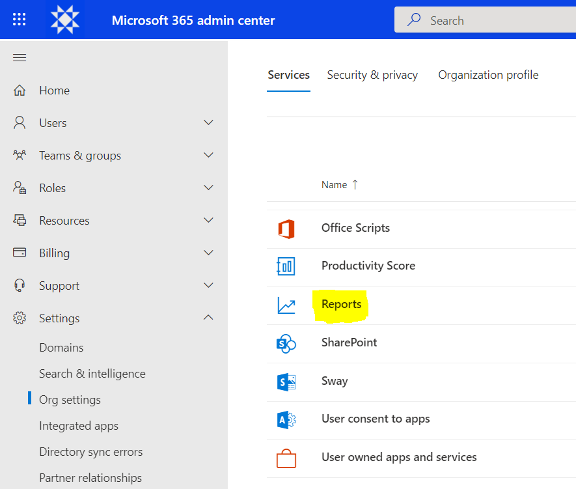Click the Home house icon
The height and width of the screenshot is (489, 576).
[x=20, y=91]
